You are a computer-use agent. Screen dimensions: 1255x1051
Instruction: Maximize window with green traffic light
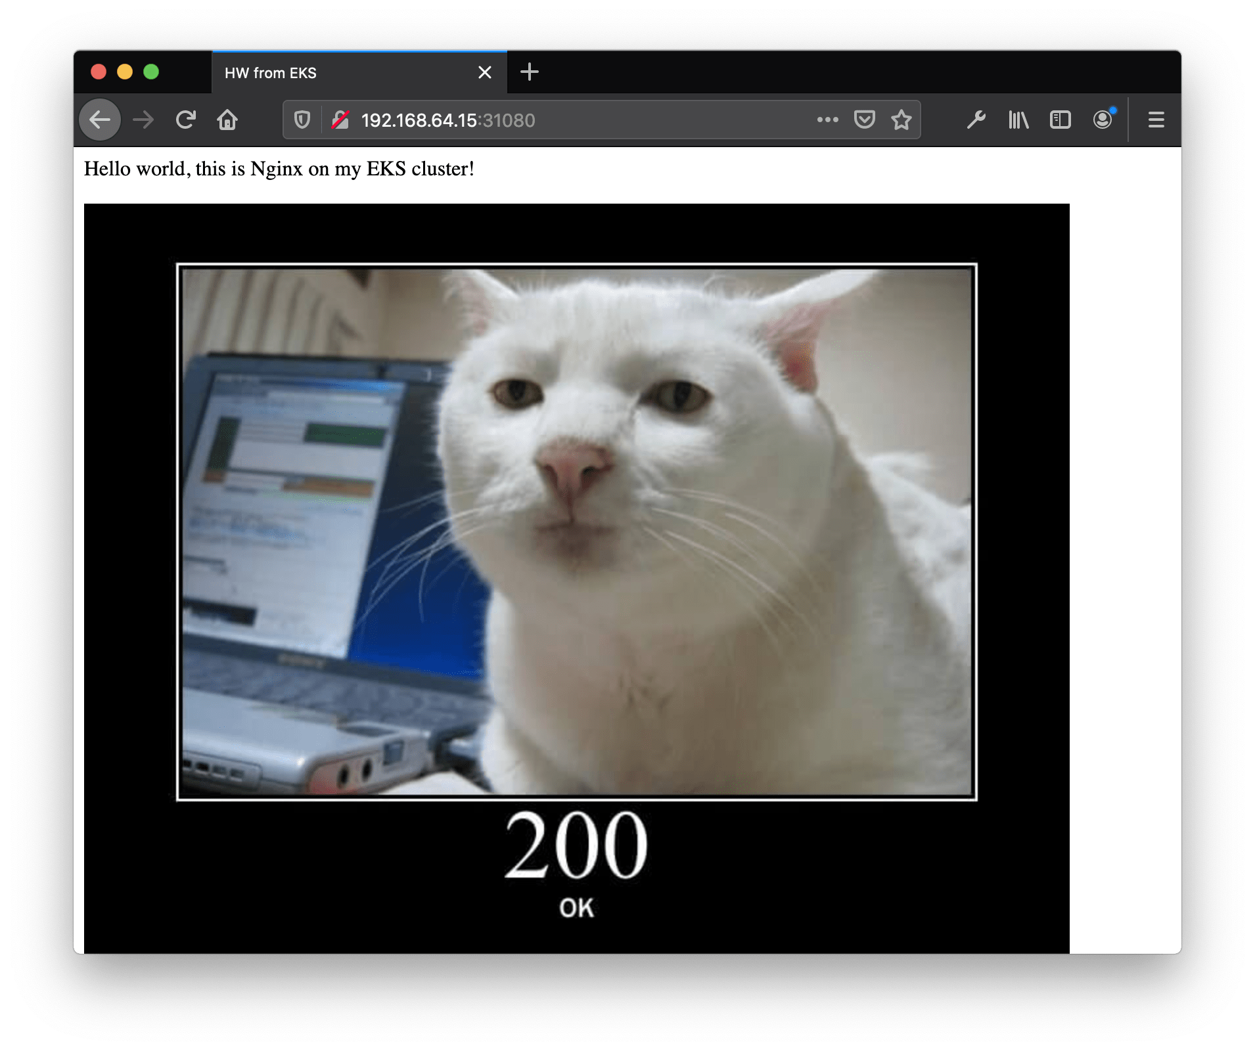[x=151, y=72]
